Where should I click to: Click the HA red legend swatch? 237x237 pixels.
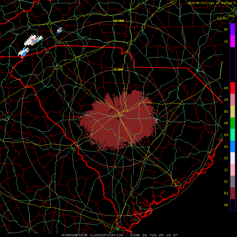233,88
